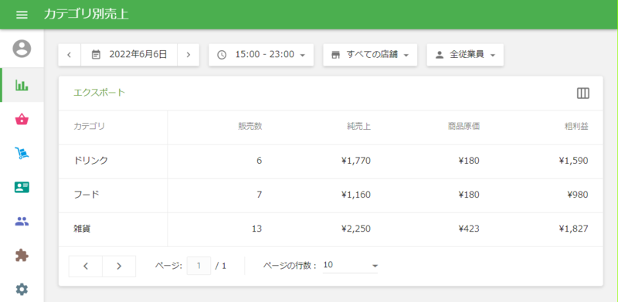Click the ¥2,250 net sales value
The height and width of the screenshot is (302, 618).
pos(356,229)
